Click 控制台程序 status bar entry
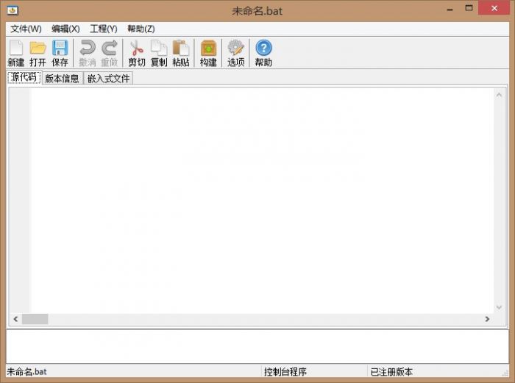The image size is (515, 383). coord(285,372)
